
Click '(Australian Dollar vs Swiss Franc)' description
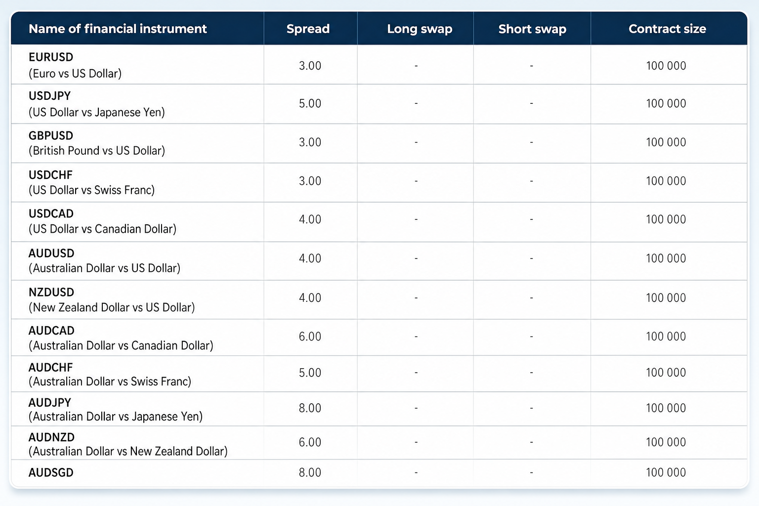click(x=110, y=381)
